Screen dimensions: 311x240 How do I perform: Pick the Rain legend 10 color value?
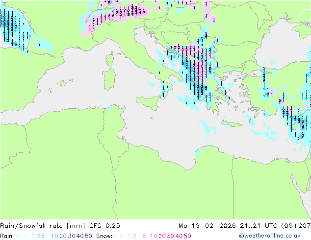[x=54, y=236]
